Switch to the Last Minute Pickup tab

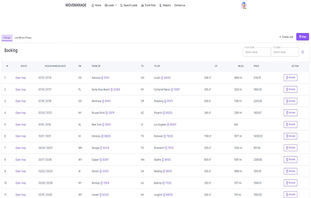tap(23, 38)
